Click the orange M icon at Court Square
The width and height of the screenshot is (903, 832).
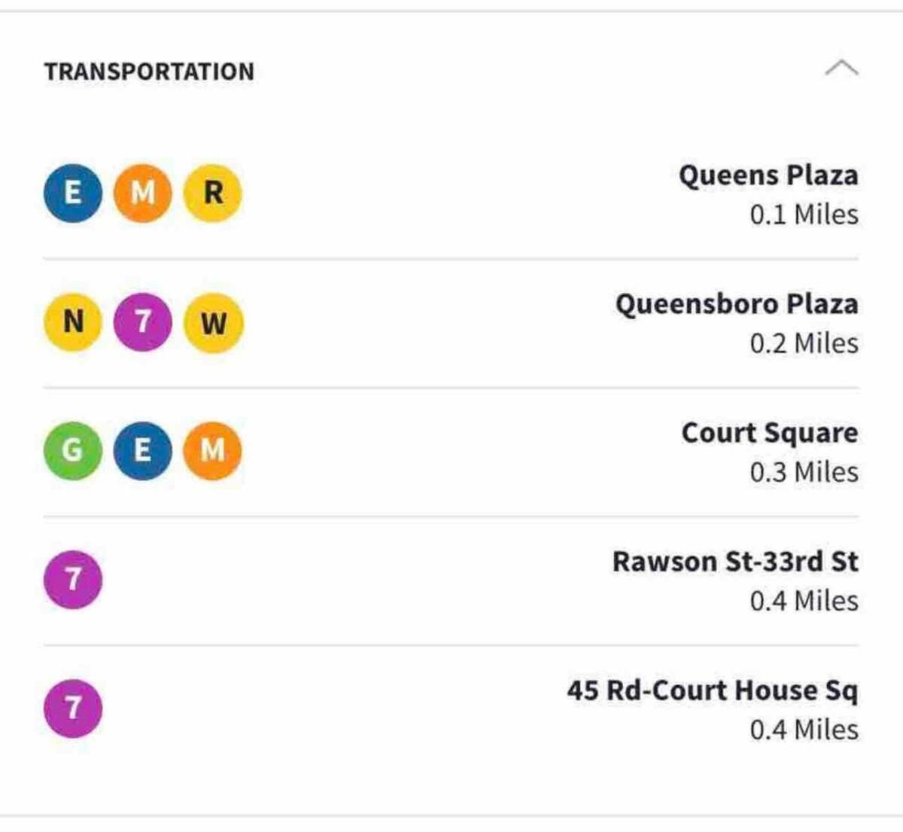tap(213, 451)
